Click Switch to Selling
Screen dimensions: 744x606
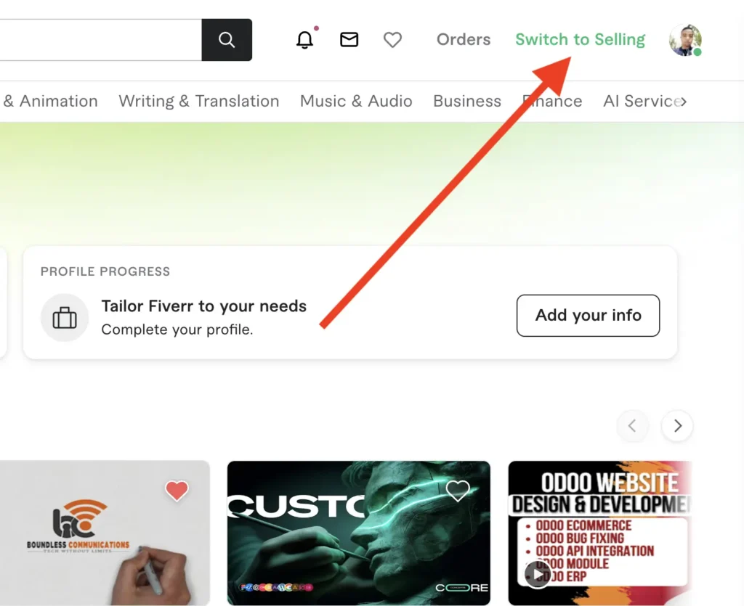coord(581,39)
